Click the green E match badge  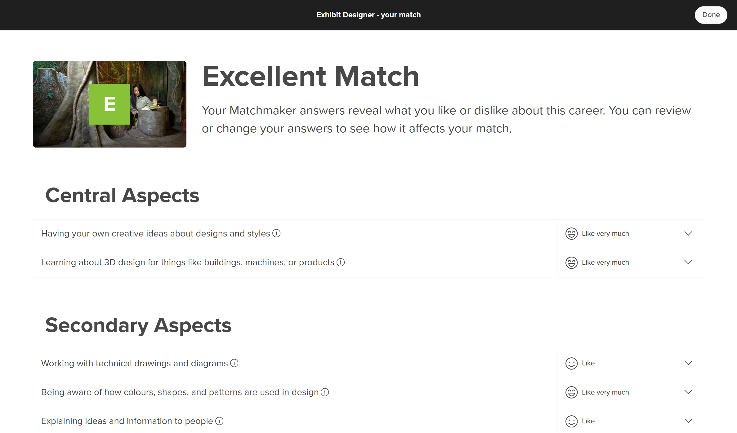(x=110, y=104)
